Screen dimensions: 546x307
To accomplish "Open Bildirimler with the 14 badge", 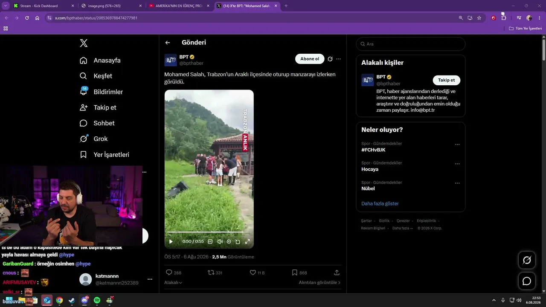I will tap(102, 92).
